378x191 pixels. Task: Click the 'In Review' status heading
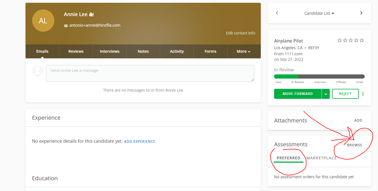point(284,70)
